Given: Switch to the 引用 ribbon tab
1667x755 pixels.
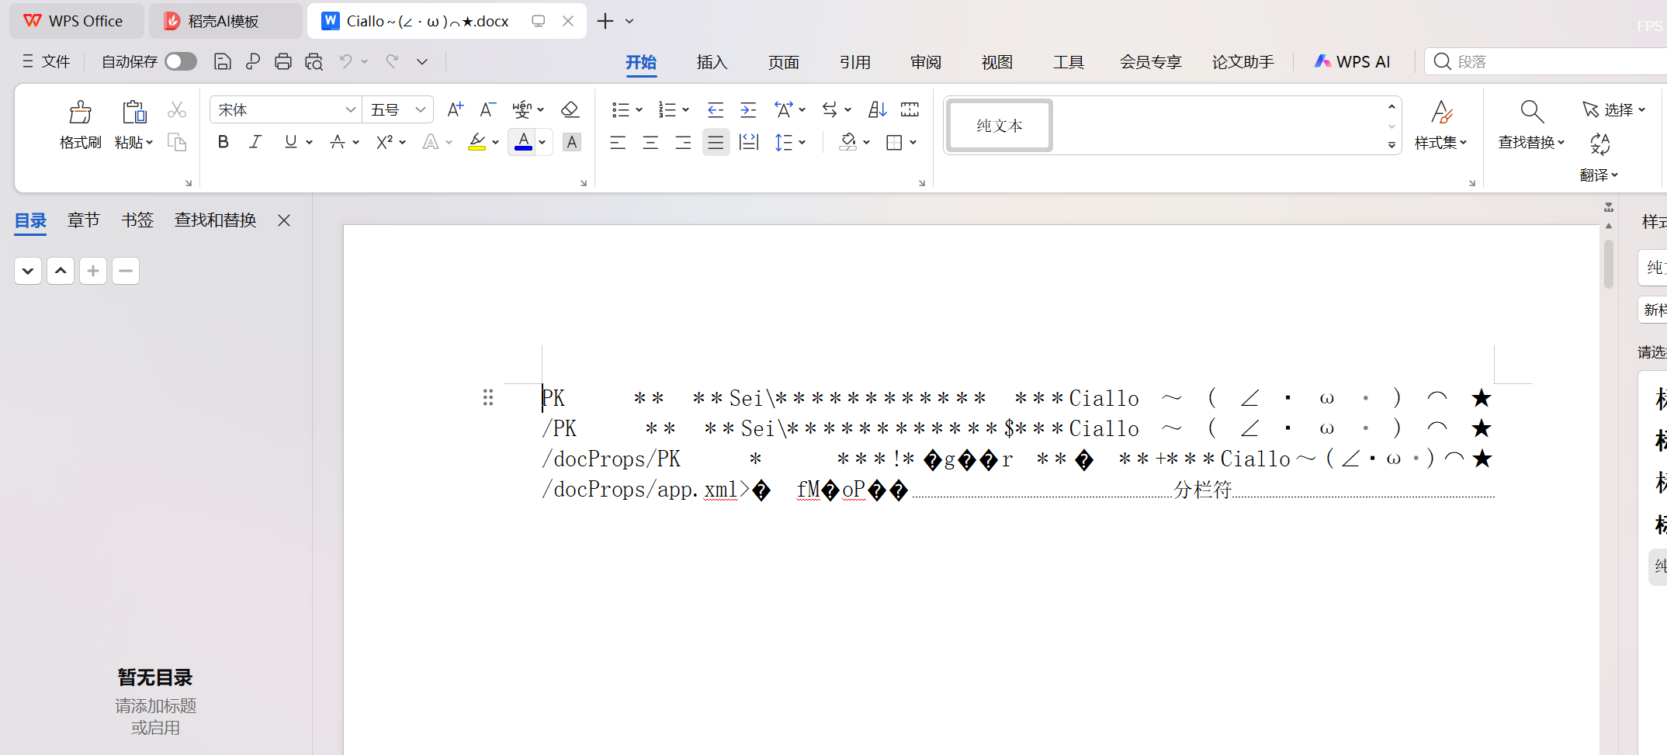Looking at the screenshot, I should (x=854, y=62).
